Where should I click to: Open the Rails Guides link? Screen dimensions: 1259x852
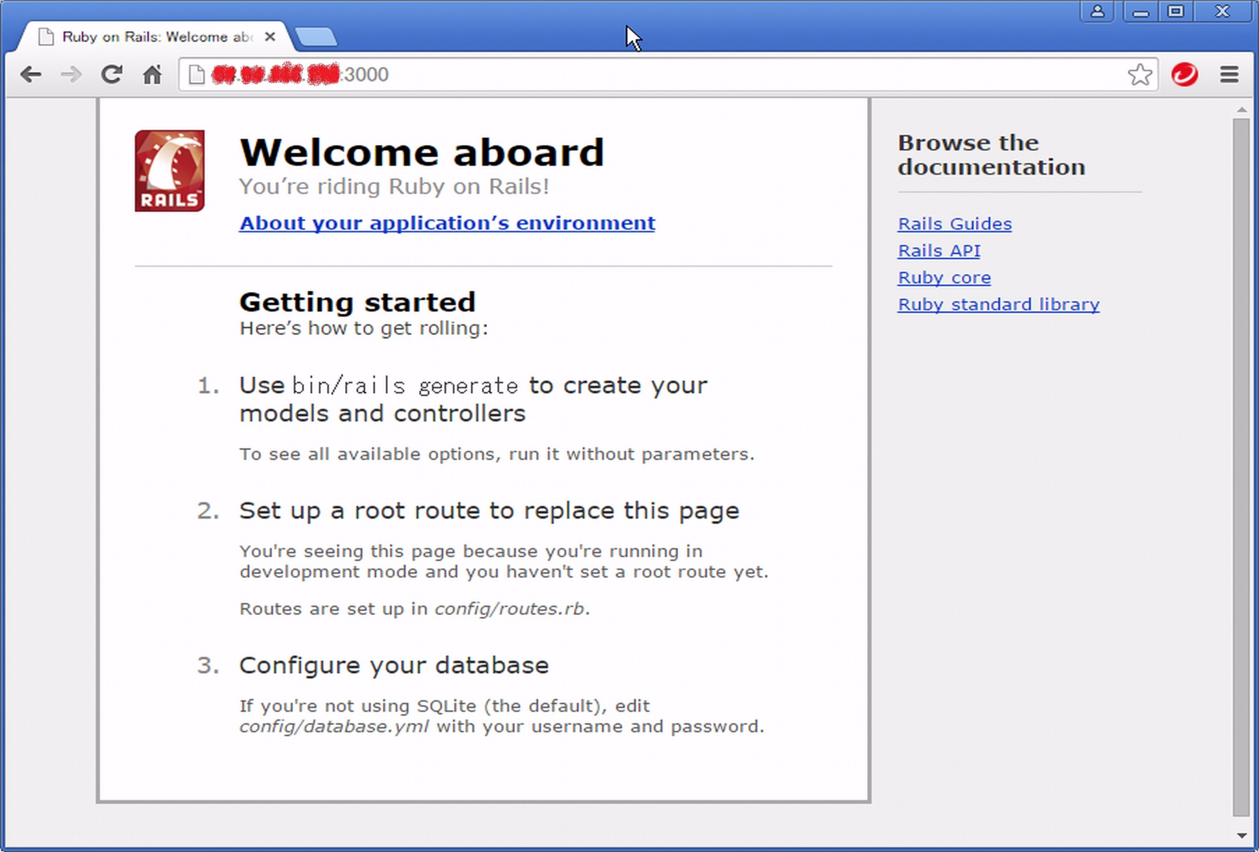point(954,223)
